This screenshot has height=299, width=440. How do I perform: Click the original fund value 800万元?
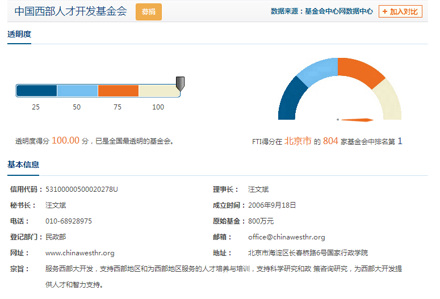(x=261, y=221)
